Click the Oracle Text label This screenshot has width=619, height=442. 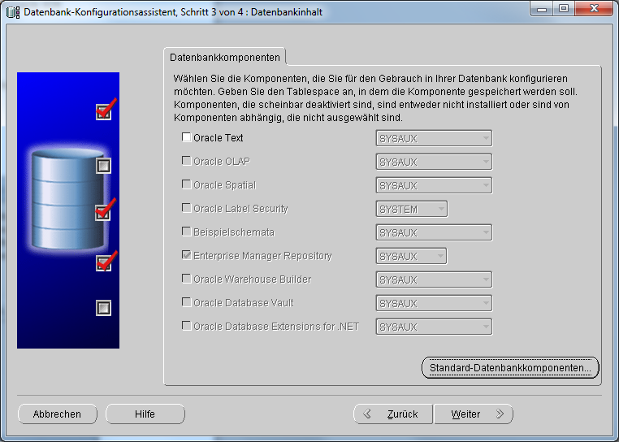(219, 138)
